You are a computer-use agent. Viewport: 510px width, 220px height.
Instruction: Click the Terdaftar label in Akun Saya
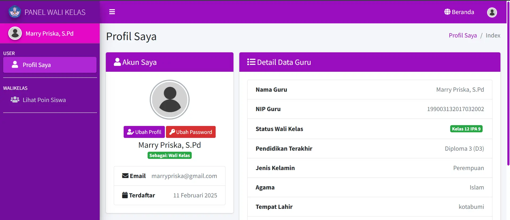pos(142,195)
